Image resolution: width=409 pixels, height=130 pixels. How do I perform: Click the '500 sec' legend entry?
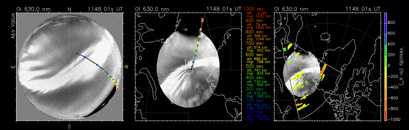[x=254, y=66]
